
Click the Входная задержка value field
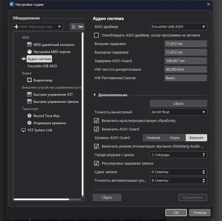(x=186, y=44)
